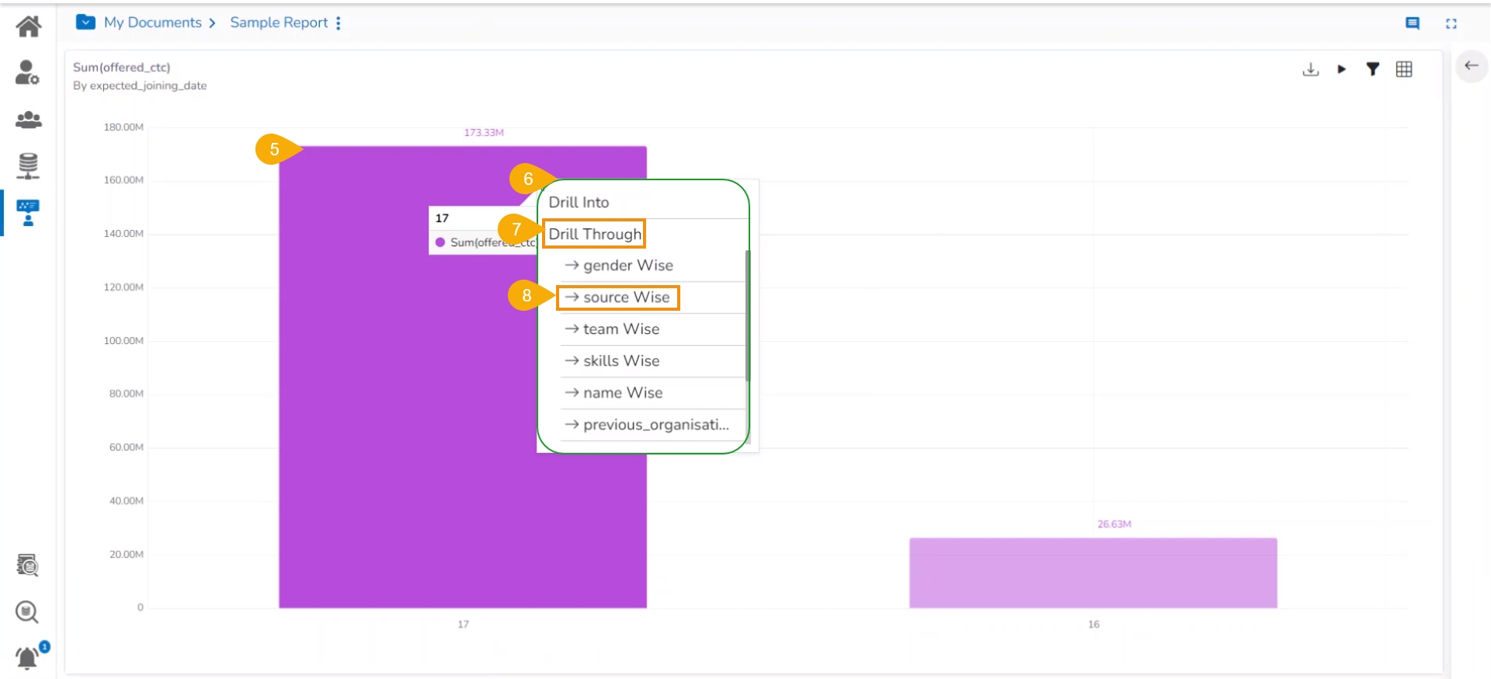The width and height of the screenshot is (1491, 679).
Task: Open the user groups icon
Action: point(29,120)
